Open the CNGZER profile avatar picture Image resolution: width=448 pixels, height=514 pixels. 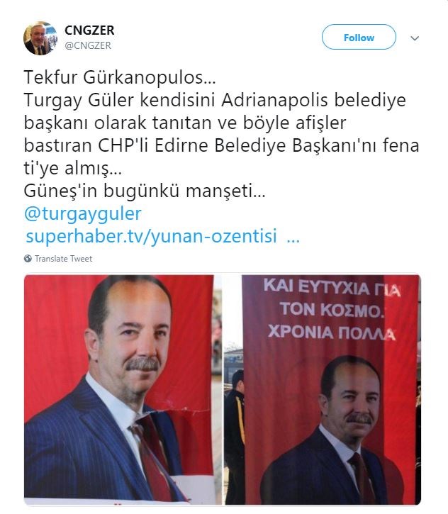coord(40,38)
